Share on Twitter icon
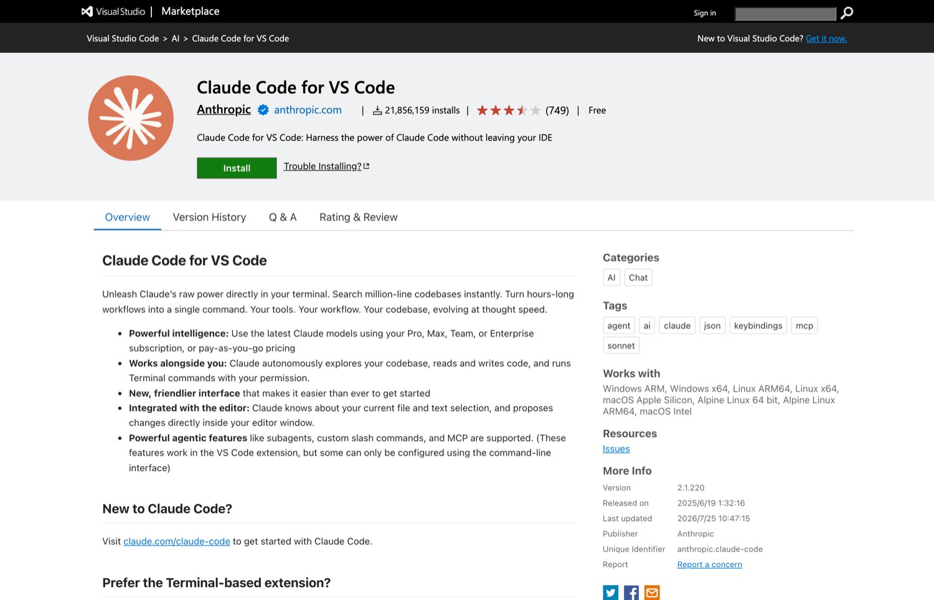This screenshot has height=600, width=934. click(611, 593)
